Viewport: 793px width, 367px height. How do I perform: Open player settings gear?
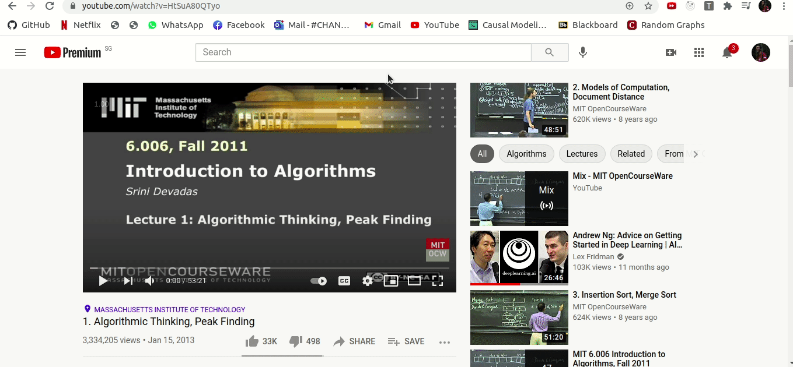click(368, 281)
